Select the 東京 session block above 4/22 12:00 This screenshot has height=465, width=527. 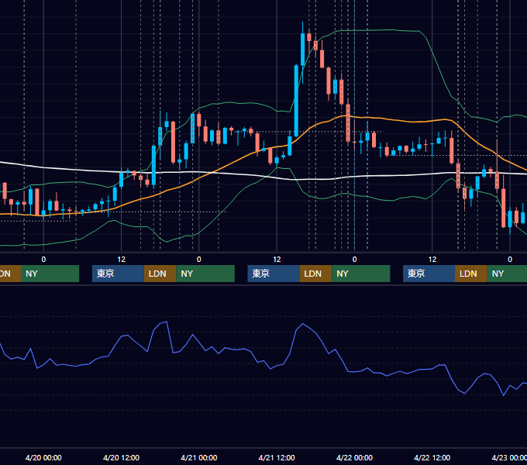[x=429, y=274]
